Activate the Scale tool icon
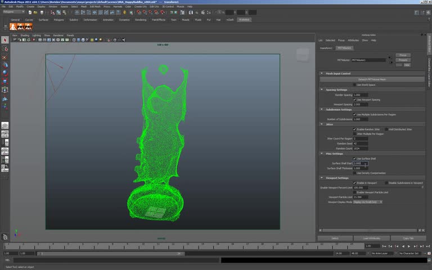This screenshot has height=270, width=432. pos(5,81)
